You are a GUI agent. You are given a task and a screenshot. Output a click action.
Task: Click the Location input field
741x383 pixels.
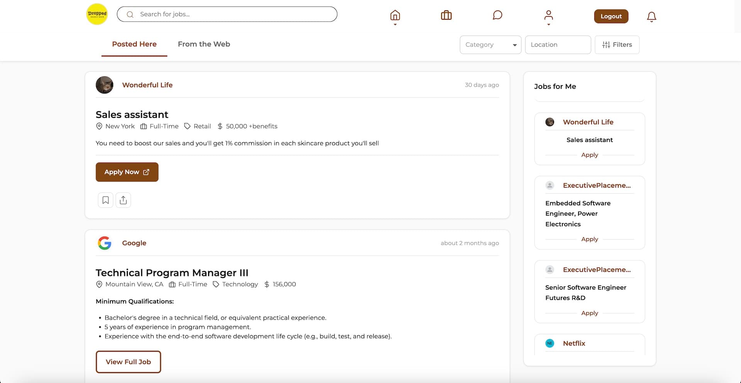point(558,45)
